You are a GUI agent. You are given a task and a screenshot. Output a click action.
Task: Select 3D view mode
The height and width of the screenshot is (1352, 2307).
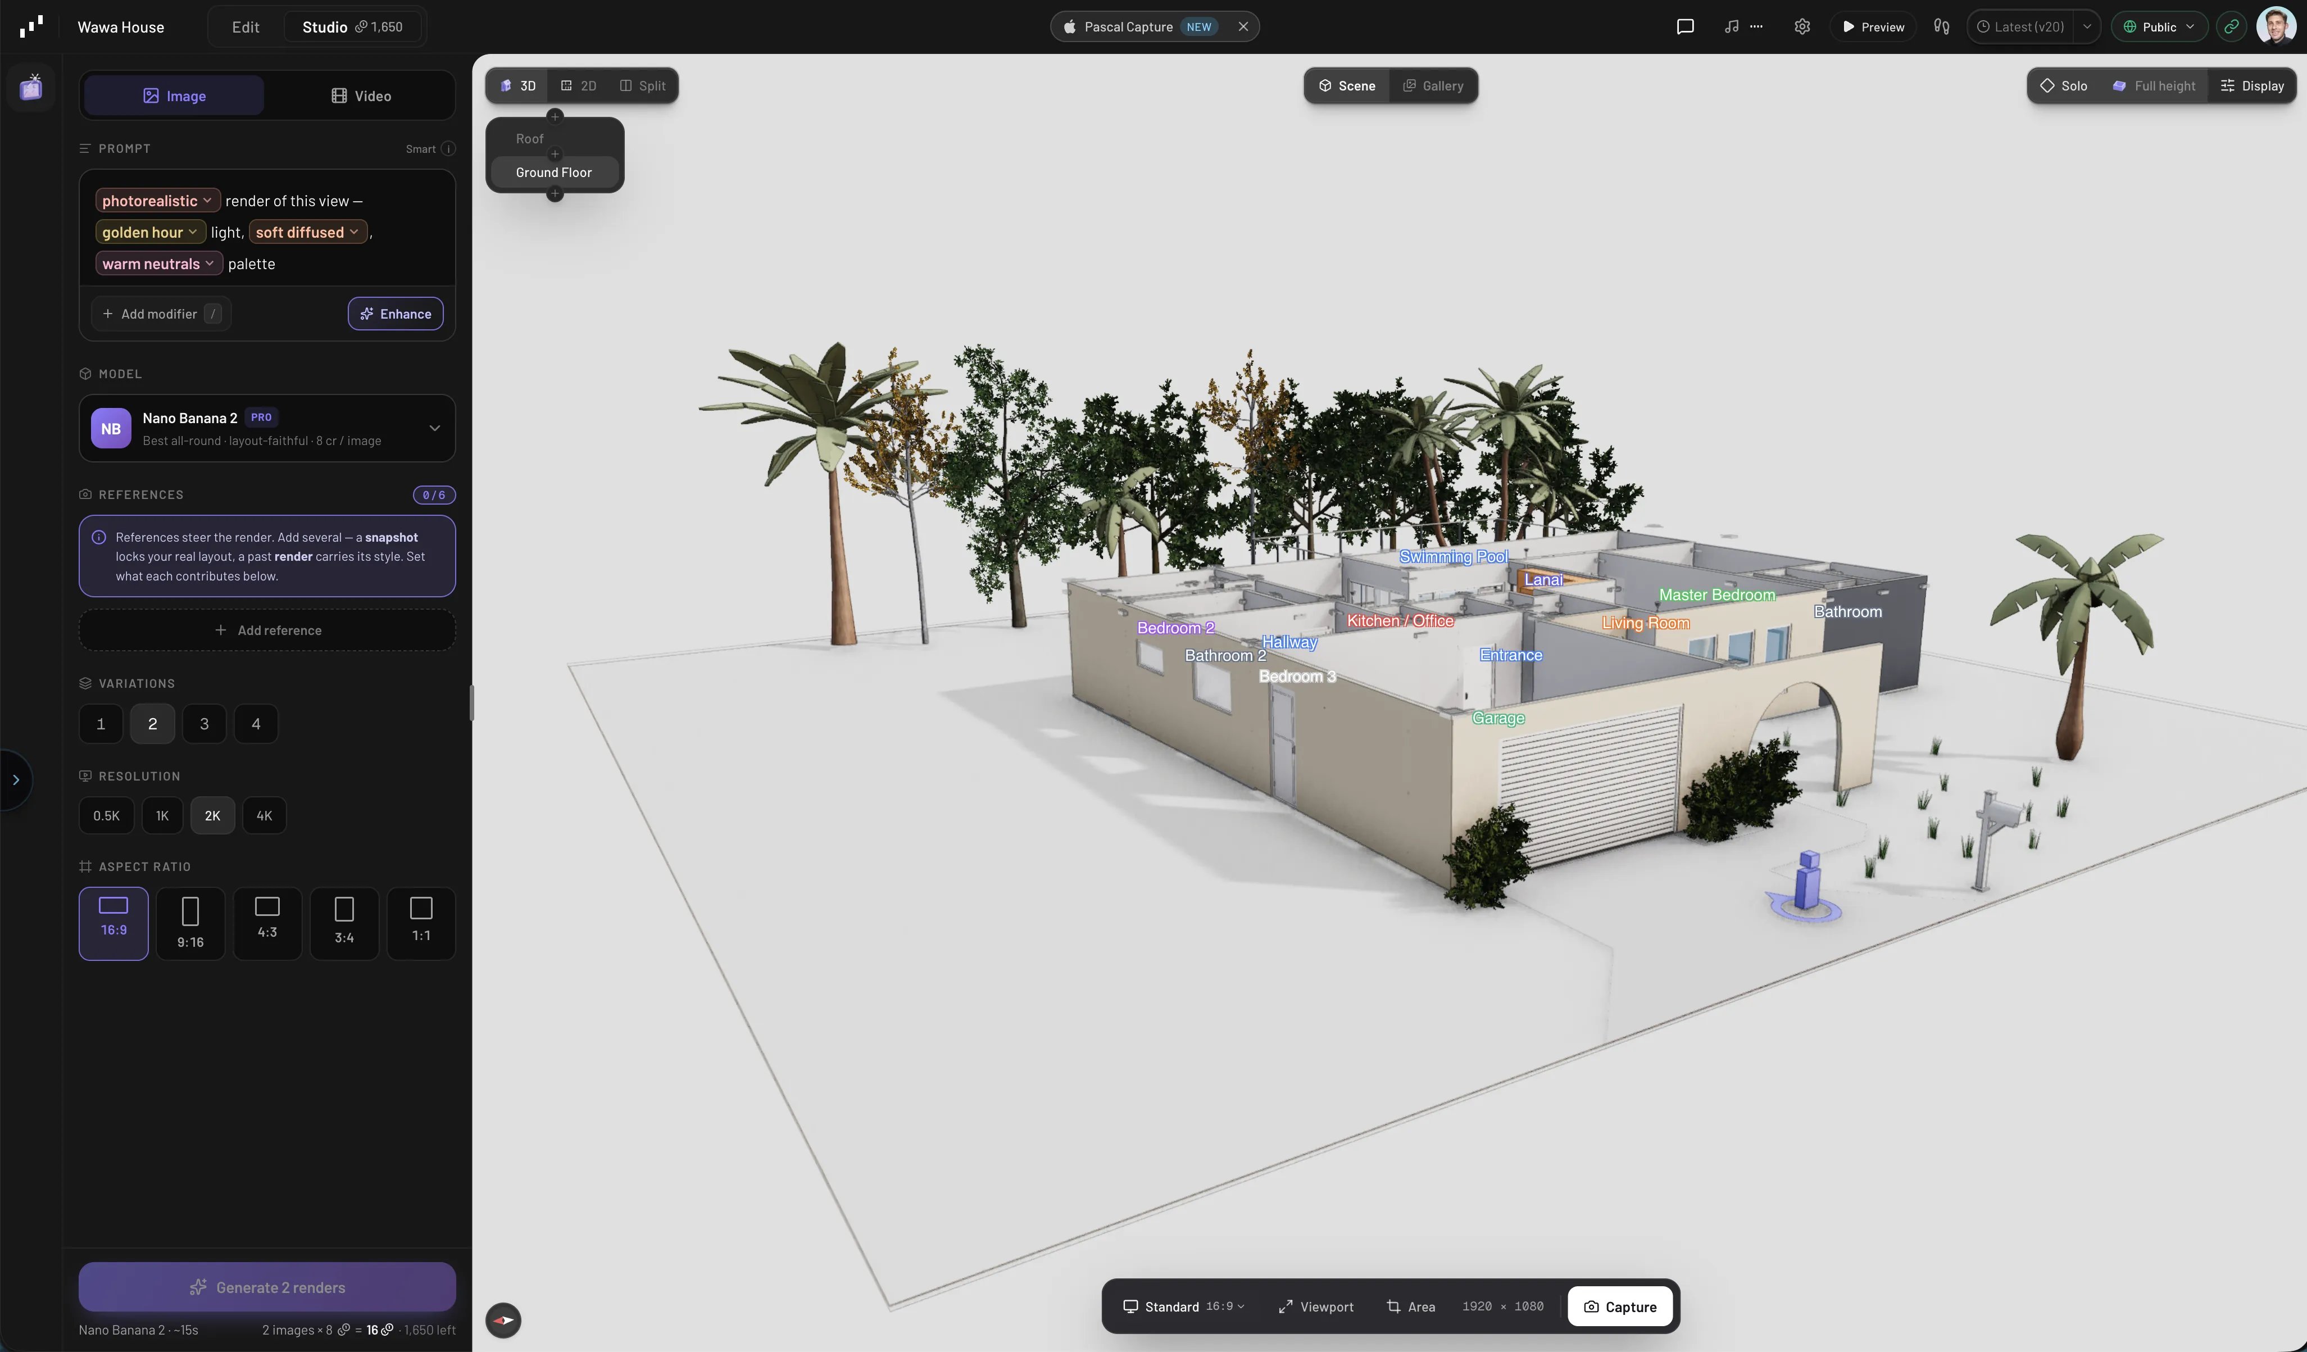coord(517,86)
